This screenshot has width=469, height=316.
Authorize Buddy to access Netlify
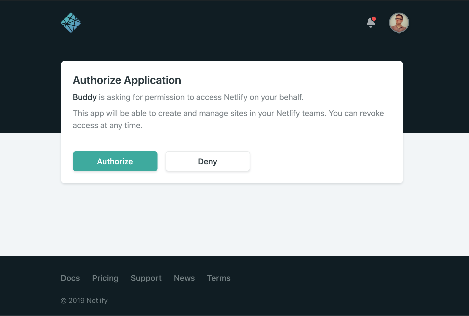click(115, 161)
